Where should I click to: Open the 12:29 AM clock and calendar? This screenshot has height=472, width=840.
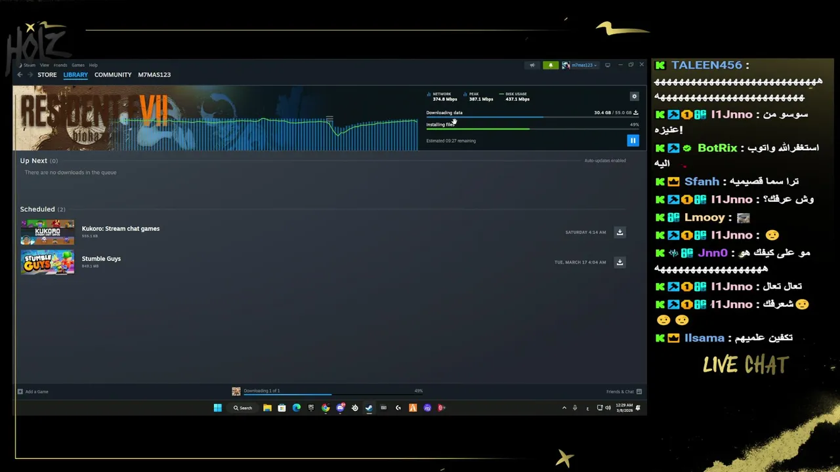pos(624,408)
